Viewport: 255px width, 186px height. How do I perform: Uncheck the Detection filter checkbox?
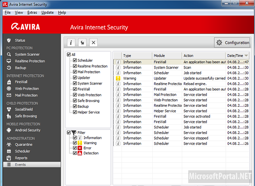(75, 153)
